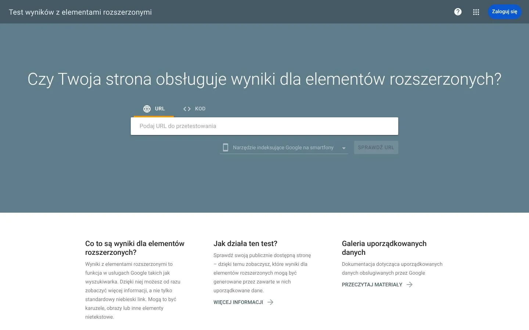Click the dropdown arrow next to smartfony
The image size is (529, 330).
point(344,148)
